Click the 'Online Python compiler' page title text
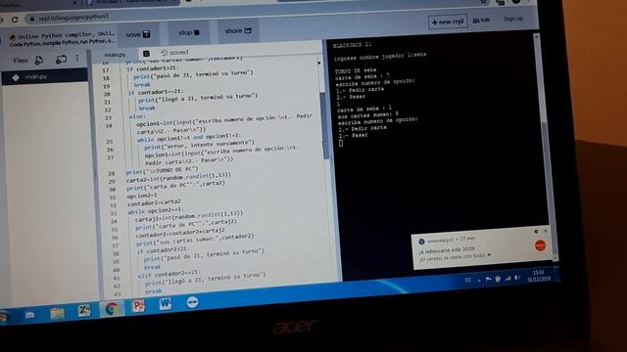The width and height of the screenshot is (627, 352). [x=66, y=35]
